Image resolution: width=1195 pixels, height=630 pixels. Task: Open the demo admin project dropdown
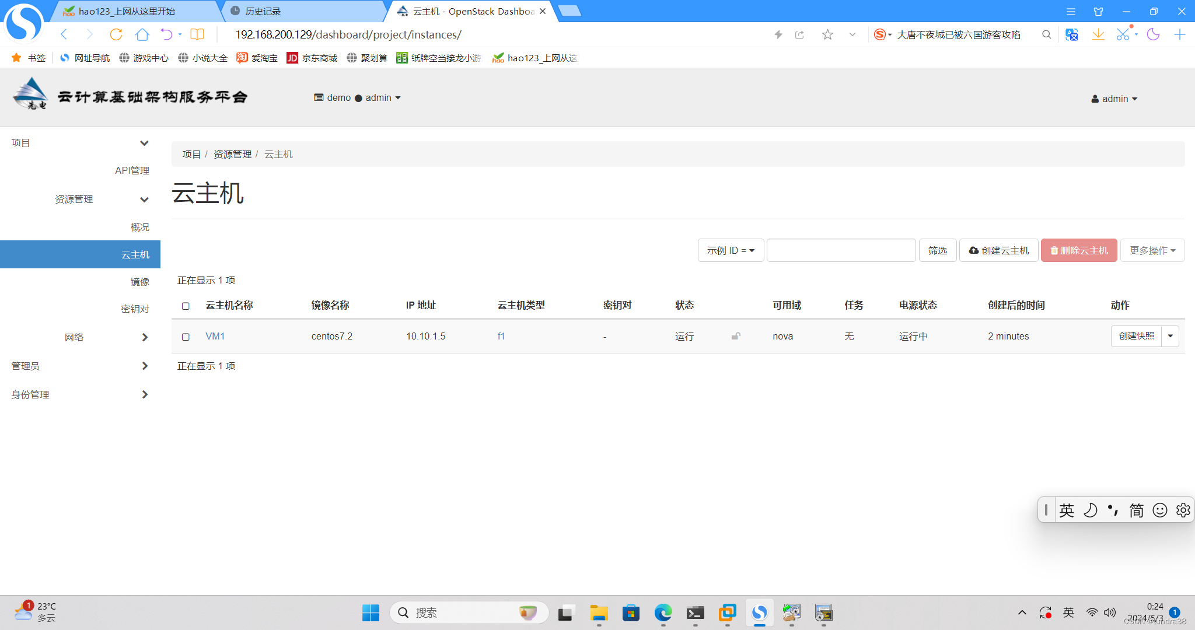(357, 97)
